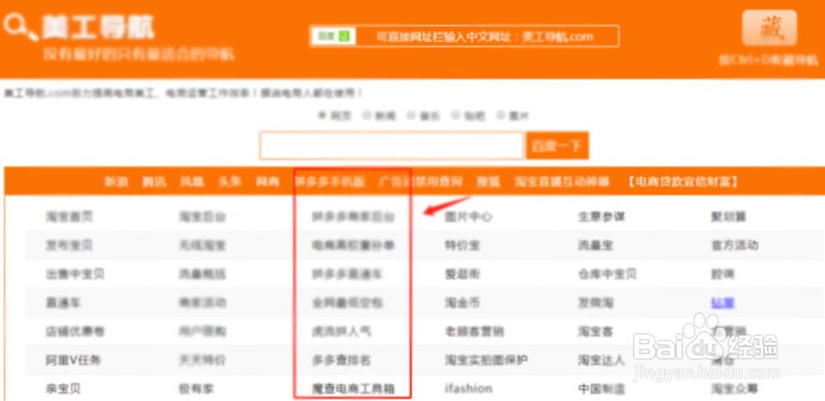The image size is (825, 401).
Task: Click the 百度一下 search button
Action: [557, 146]
